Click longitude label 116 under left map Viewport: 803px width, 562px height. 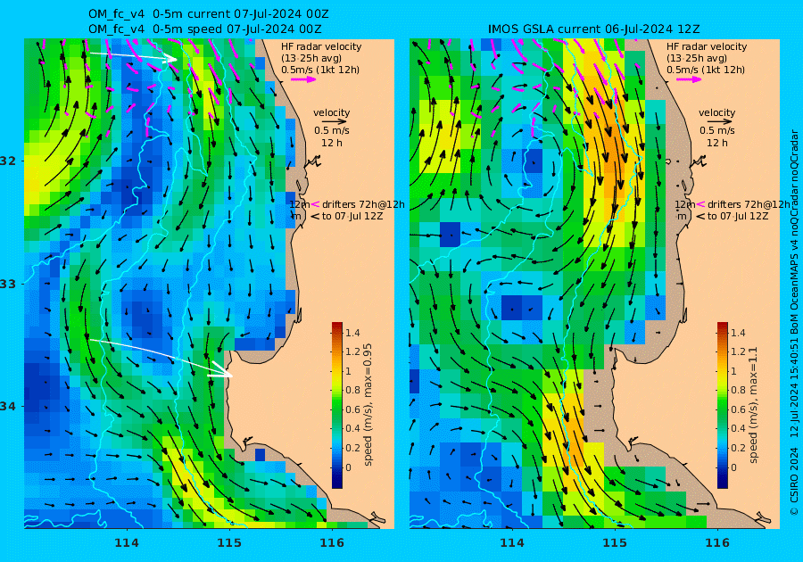click(332, 542)
